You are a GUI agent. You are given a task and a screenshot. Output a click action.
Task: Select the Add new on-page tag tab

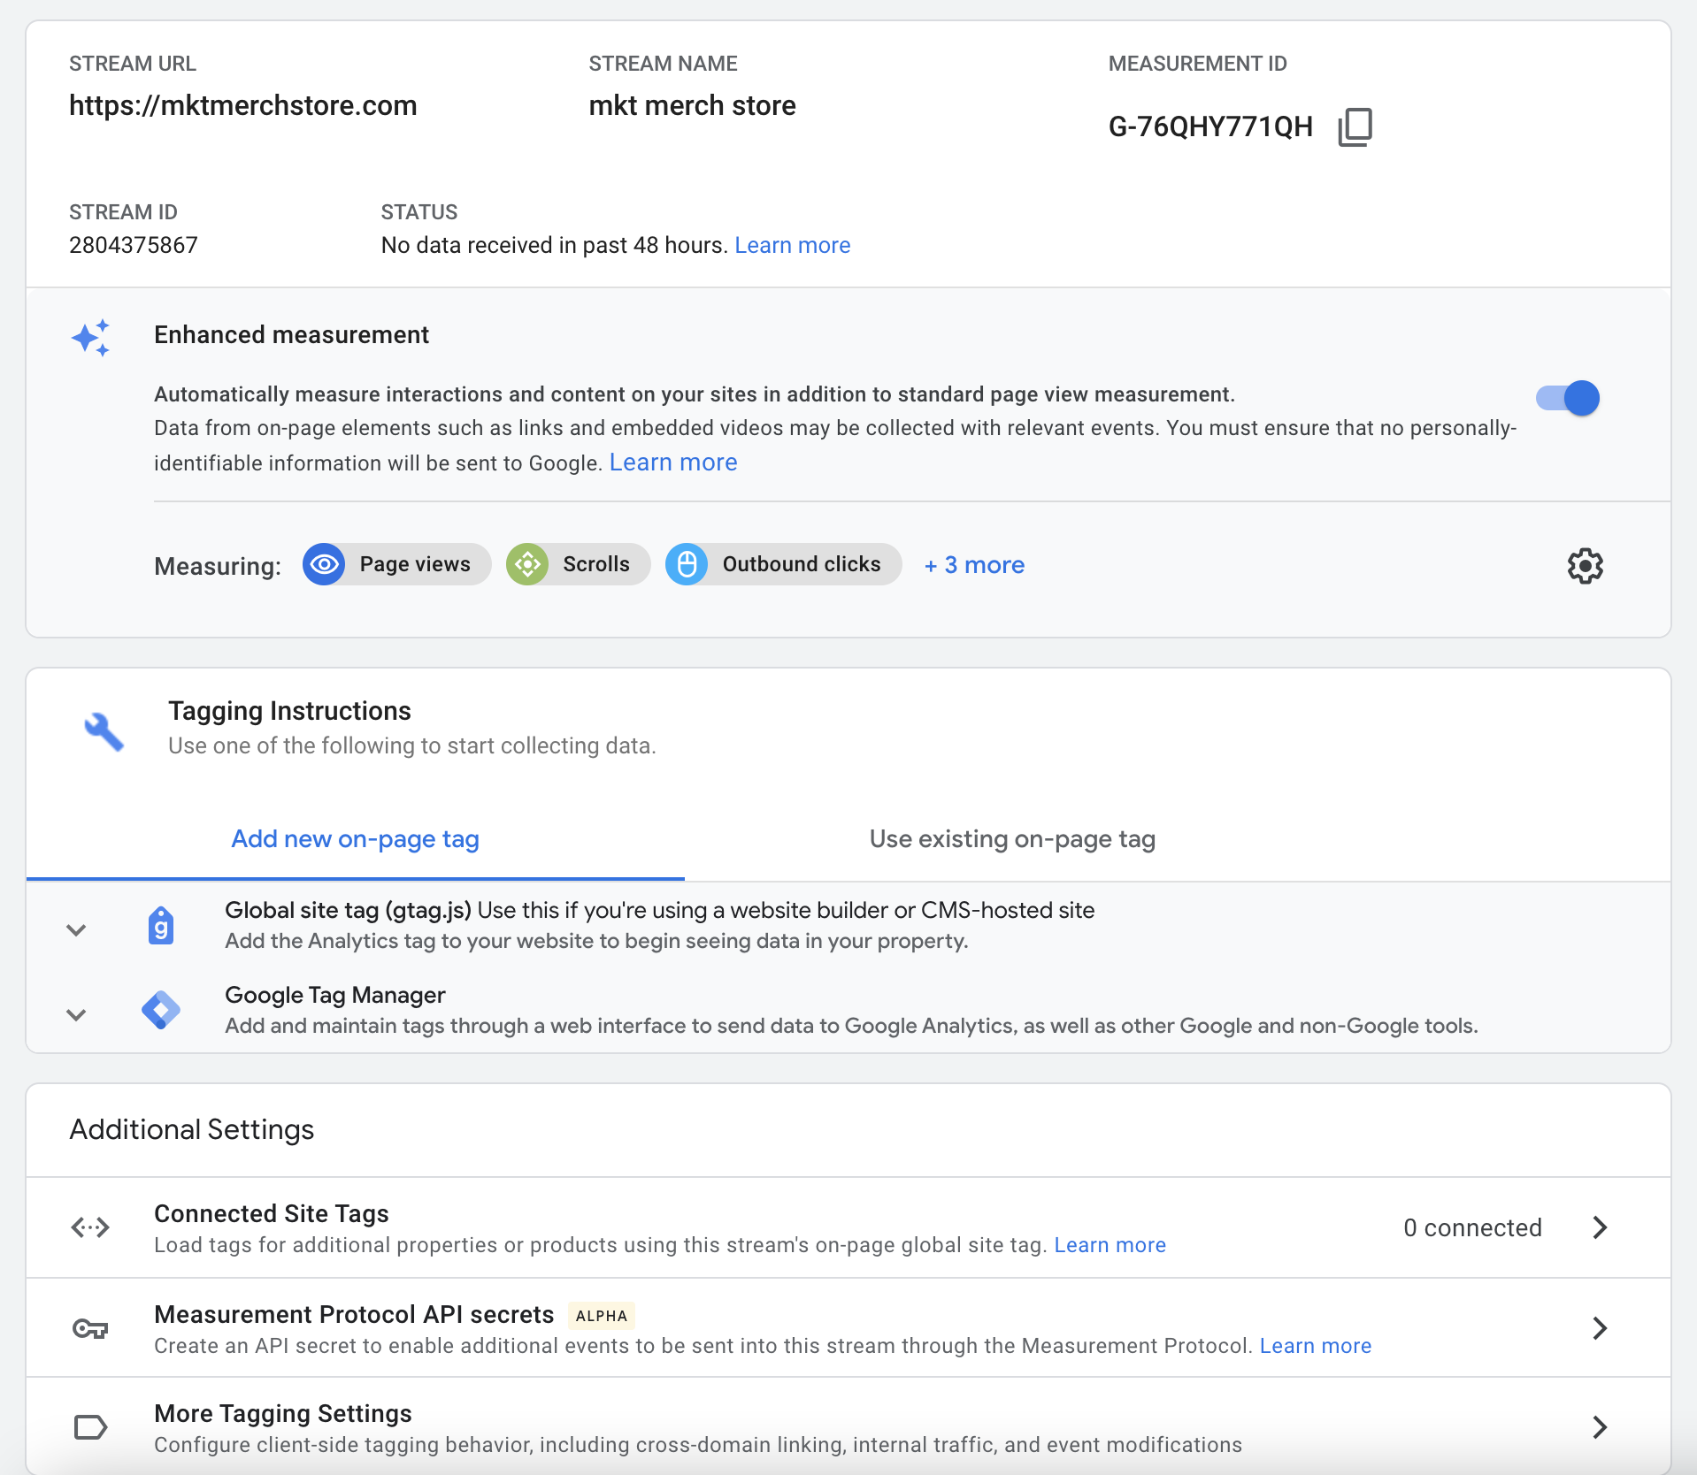tap(355, 839)
